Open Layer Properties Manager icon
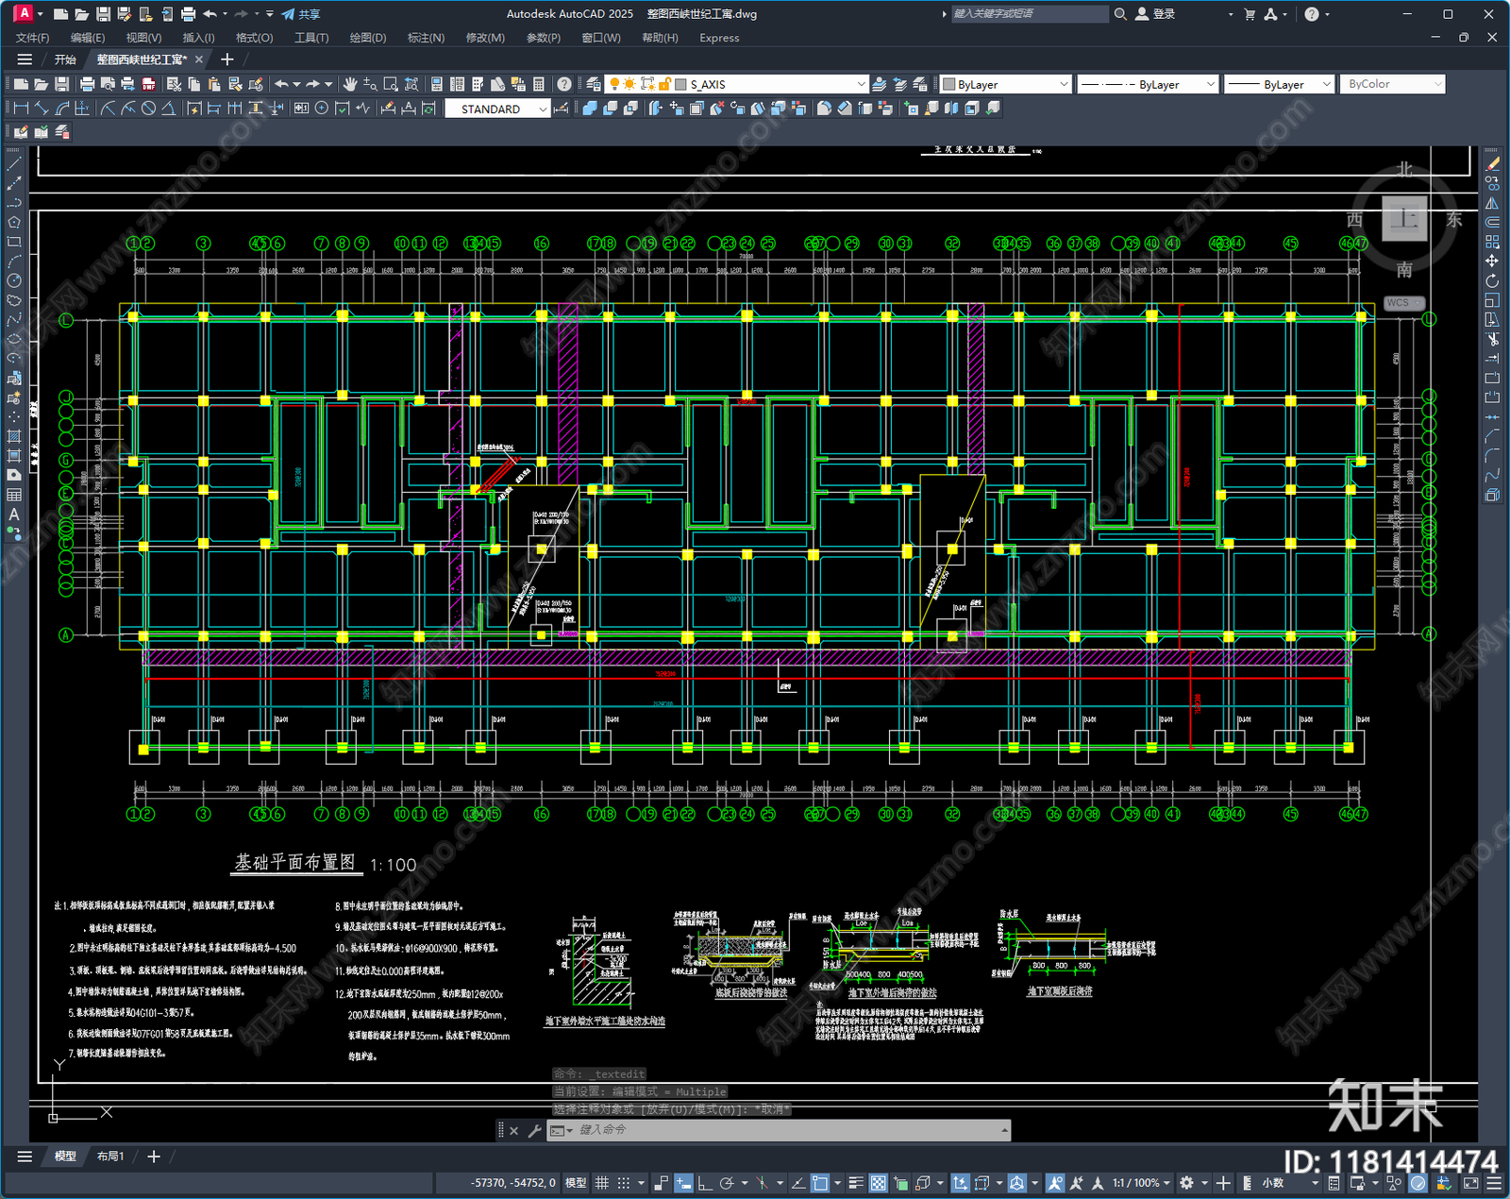 click(593, 84)
